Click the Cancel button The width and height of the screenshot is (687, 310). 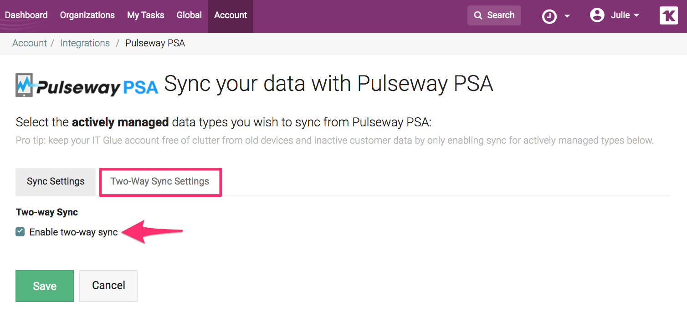(x=108, y=285)
